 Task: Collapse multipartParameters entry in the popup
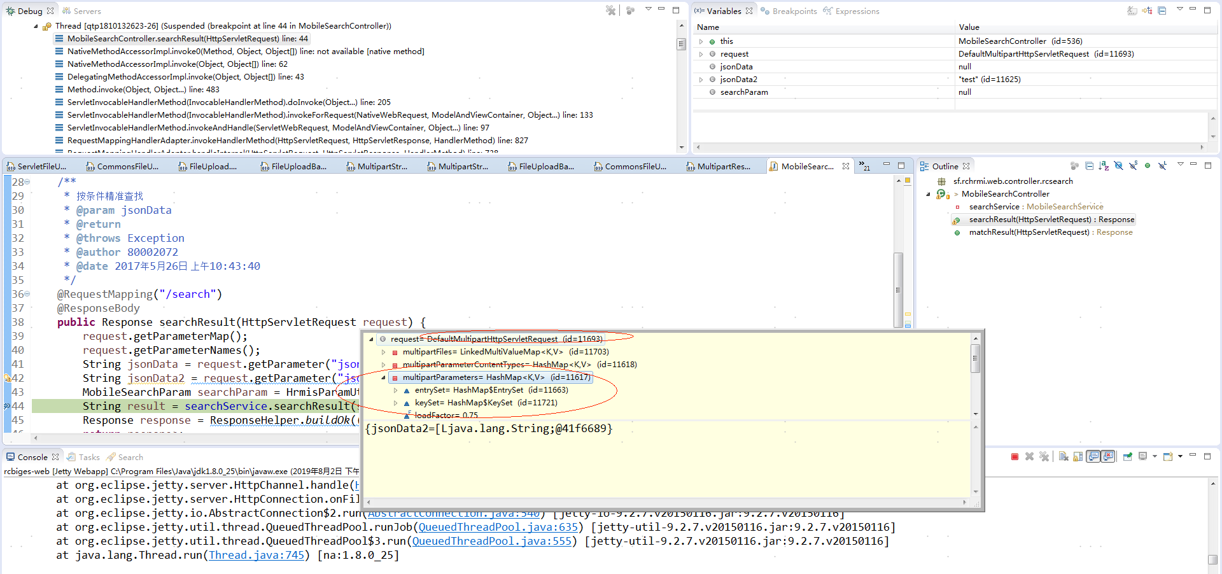tap(383, 377)
